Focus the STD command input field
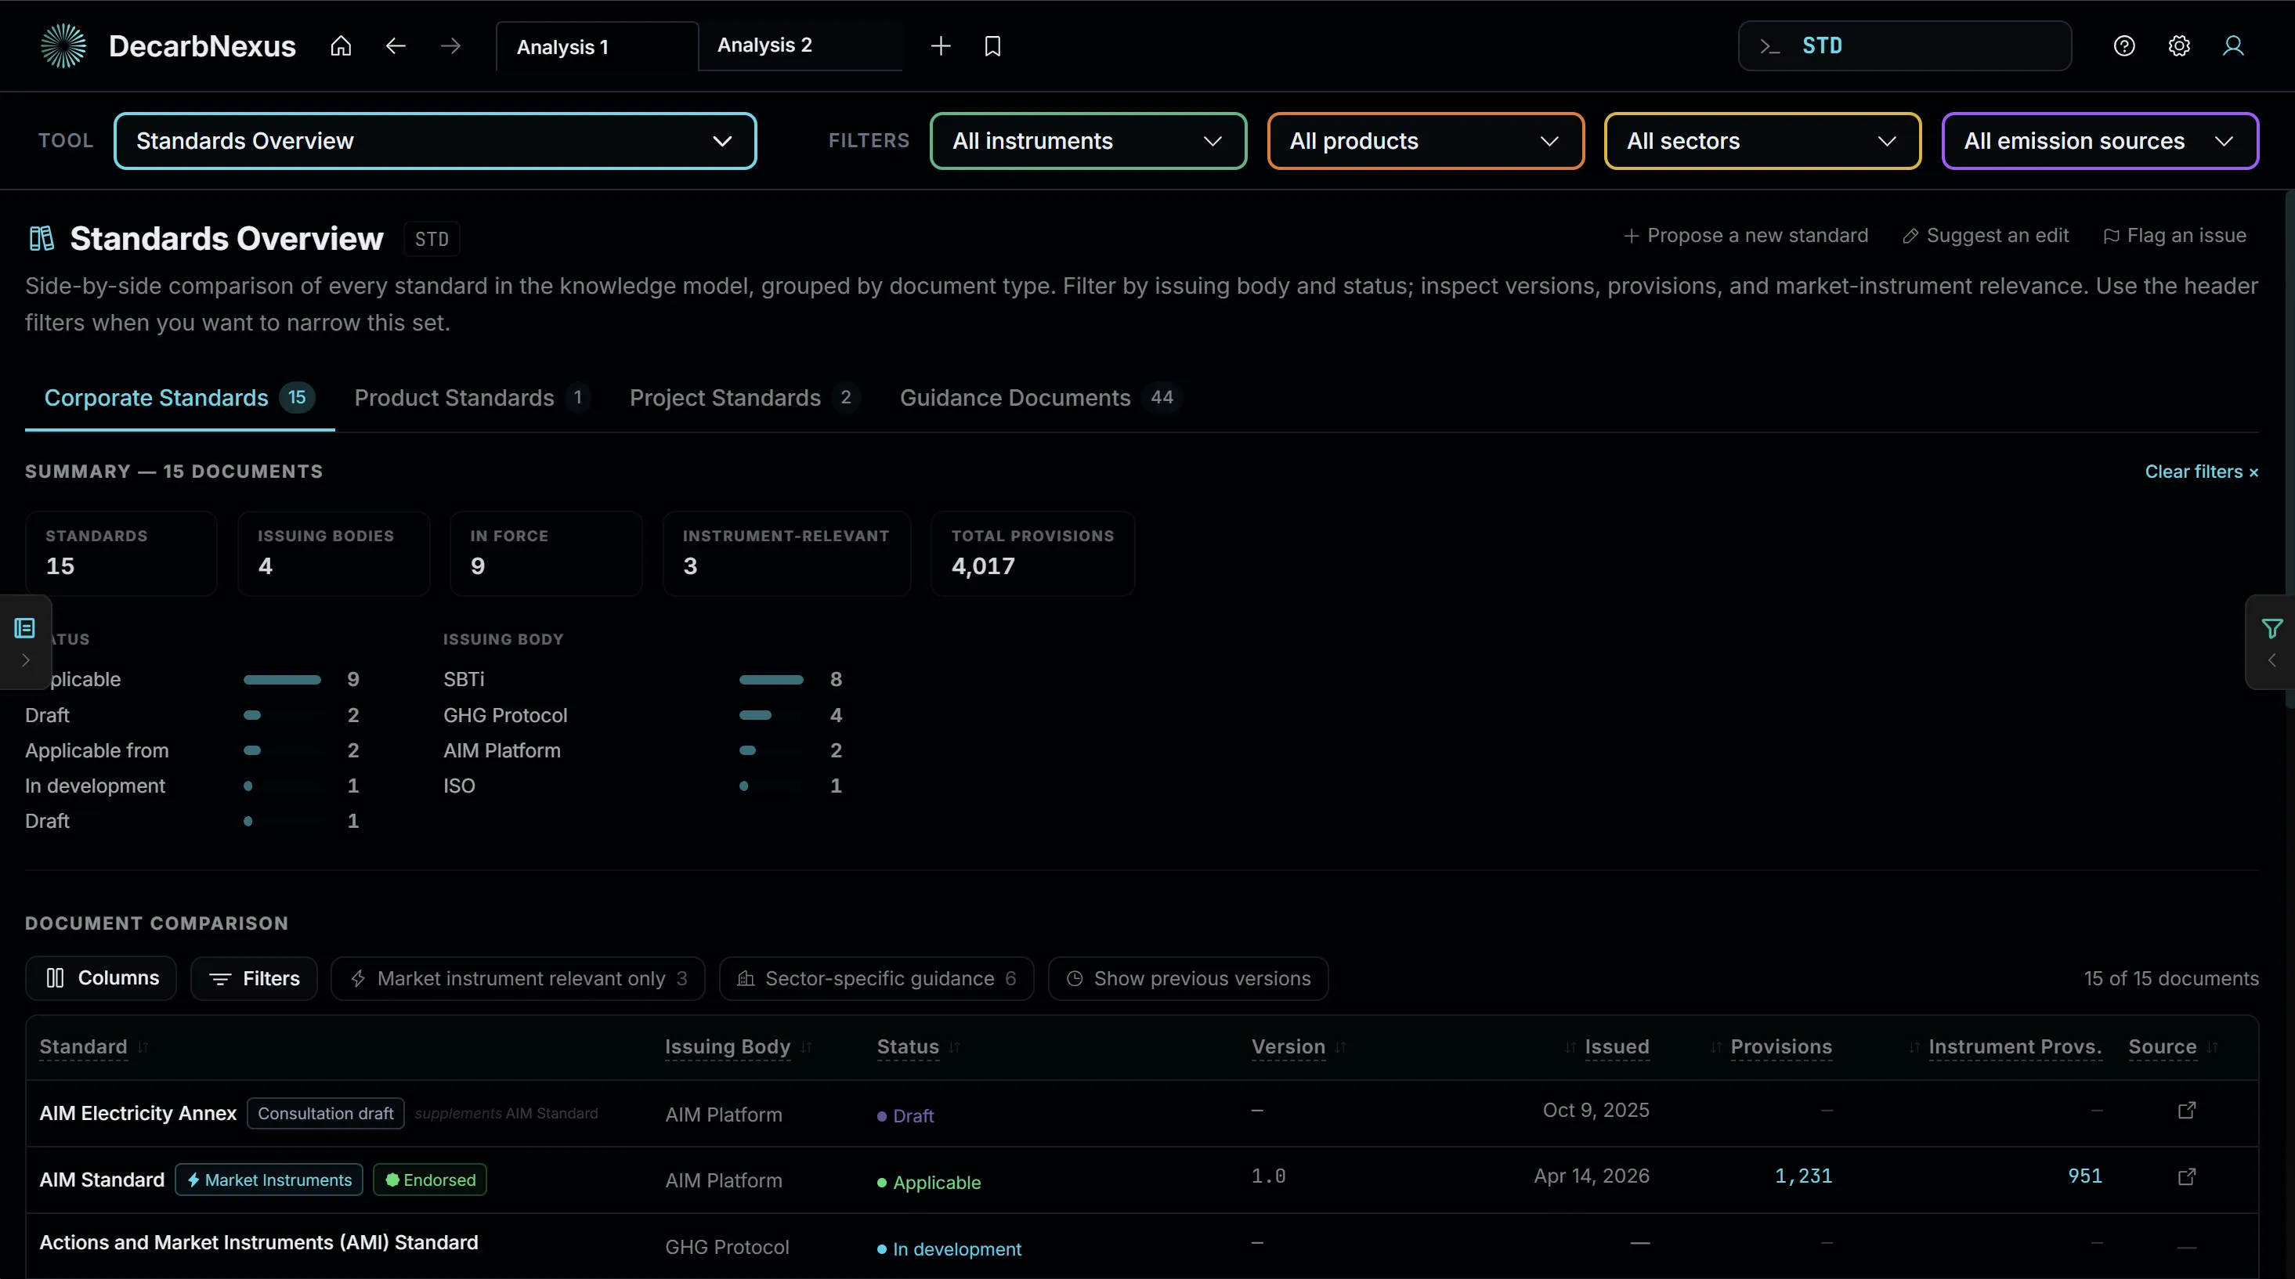The height and width of the screenshot is (1279, 2295). [x=1905, y=46]
